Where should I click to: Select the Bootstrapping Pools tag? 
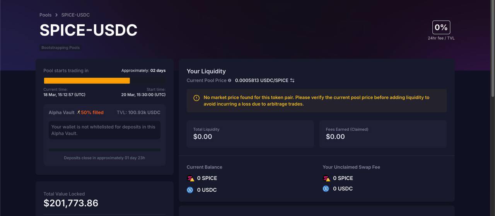pyautogui.click(x=61, y=48)
